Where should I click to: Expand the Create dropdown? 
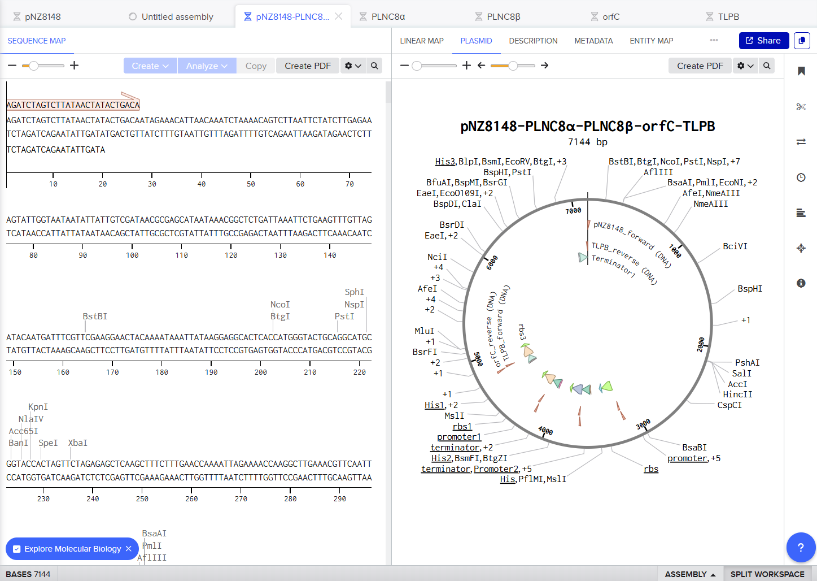pos(150,66)
